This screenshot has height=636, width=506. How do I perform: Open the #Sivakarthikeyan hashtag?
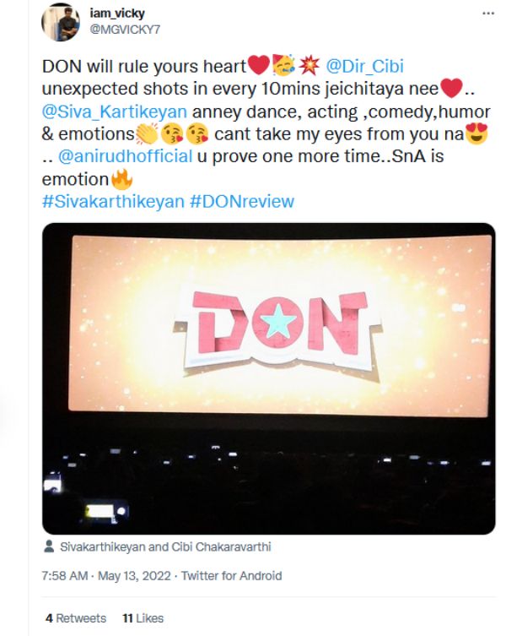[x=104, y=202]
